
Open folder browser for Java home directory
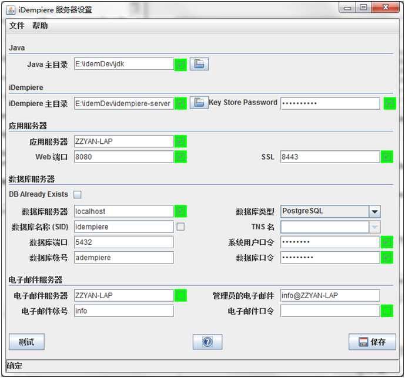(x=199, y=64)
